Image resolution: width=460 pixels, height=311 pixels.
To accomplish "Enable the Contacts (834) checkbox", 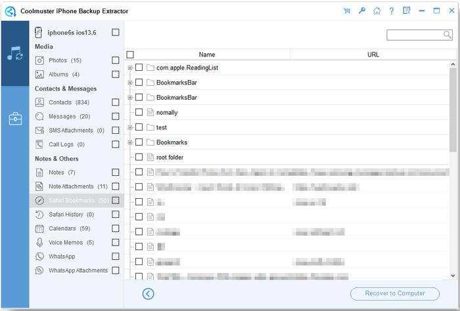I will pyautogui.click(x=116, y=102).
